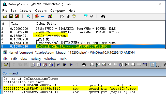Open the WinDbg View menu

point(24,59)
